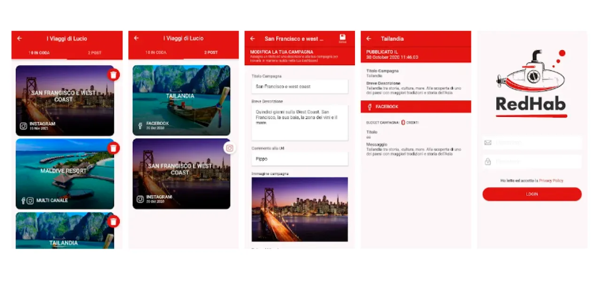601x289 pixels.
Task: Tap the back arrow on San Francisco e west screen
Action: click(x=252, y=39)
